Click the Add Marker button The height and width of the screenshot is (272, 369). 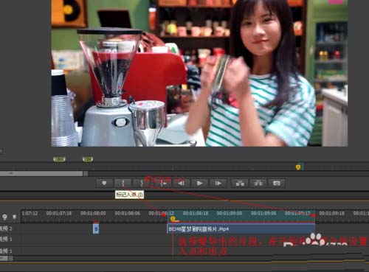click(104, 184)
